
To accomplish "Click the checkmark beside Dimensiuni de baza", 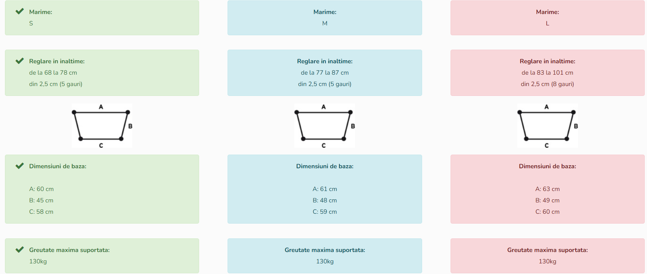I will coord(20,166).
